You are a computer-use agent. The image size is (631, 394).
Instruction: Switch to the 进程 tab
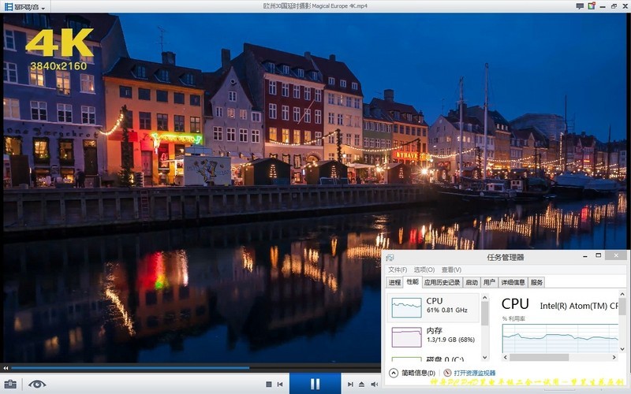pyautogui.click(x=394, y=282)
